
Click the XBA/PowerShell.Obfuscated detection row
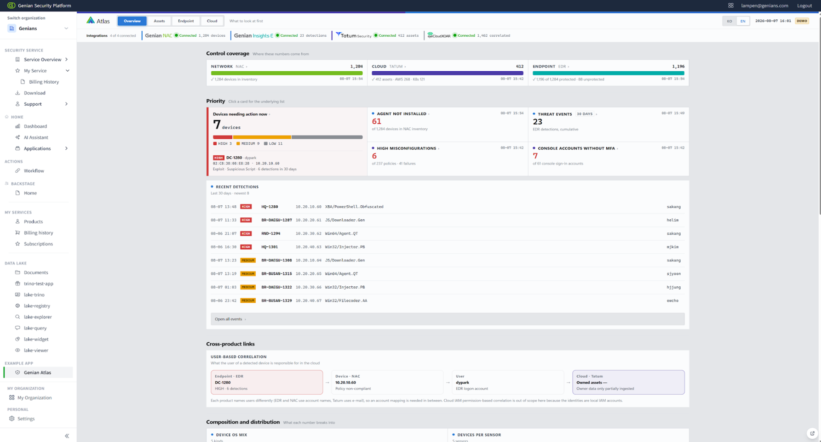point(448,207)
